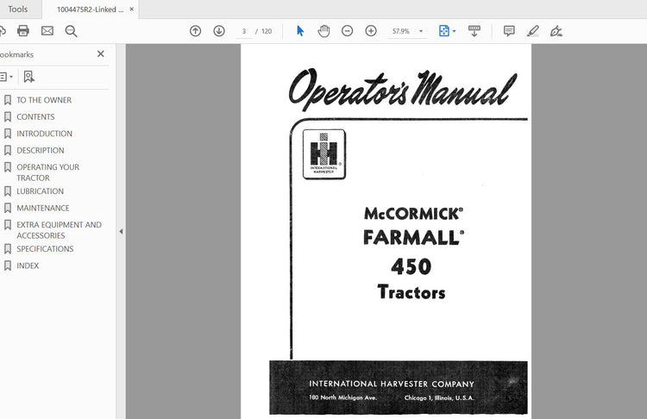Open the page fit options dropdown arrow

coord(455,31)
